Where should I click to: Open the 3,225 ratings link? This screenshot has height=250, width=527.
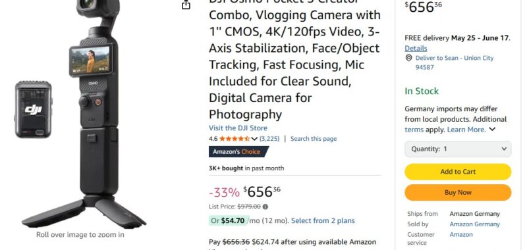click(x=269, y=139)
